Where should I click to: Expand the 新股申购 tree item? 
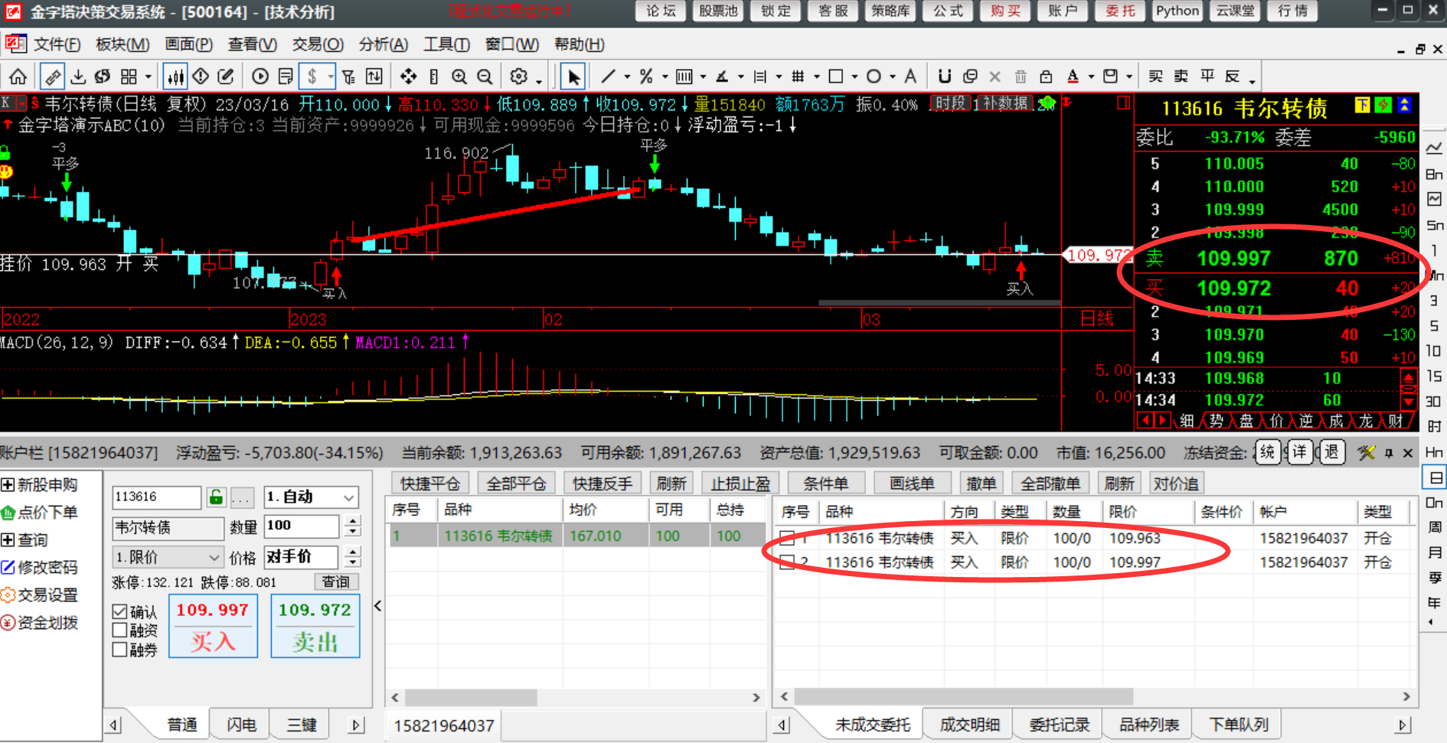(x=8, y=485)
